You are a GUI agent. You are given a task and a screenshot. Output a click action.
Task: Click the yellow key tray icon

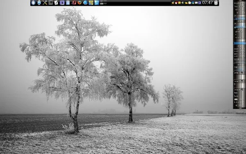click(x=173, y=3)
